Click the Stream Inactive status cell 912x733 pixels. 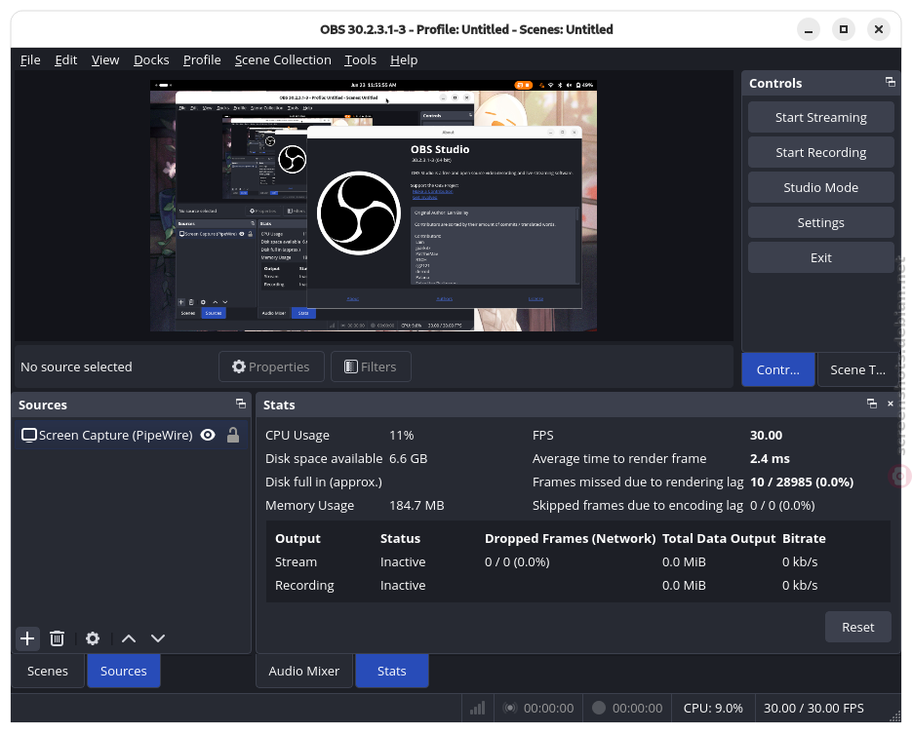point(403,562)
